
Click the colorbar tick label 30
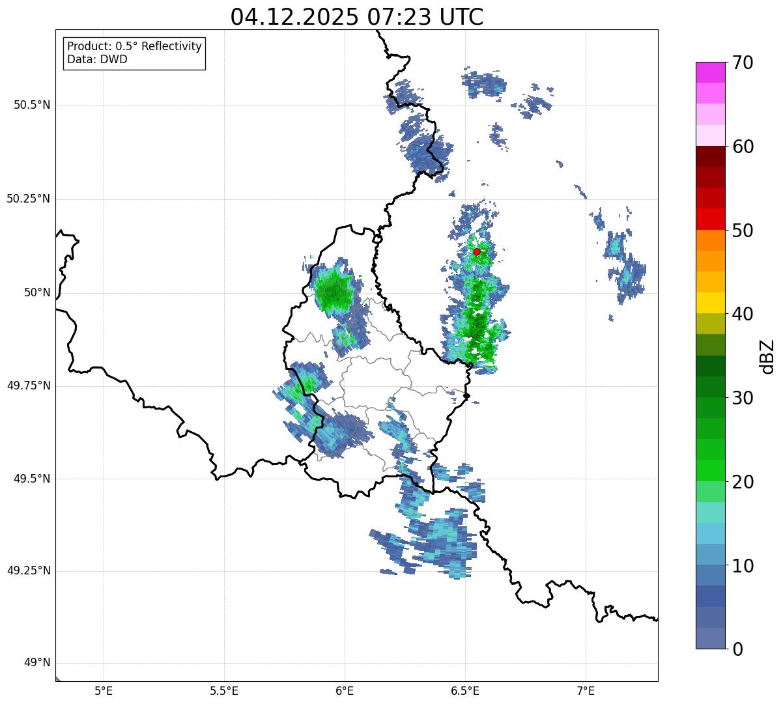tap(743, 398)
